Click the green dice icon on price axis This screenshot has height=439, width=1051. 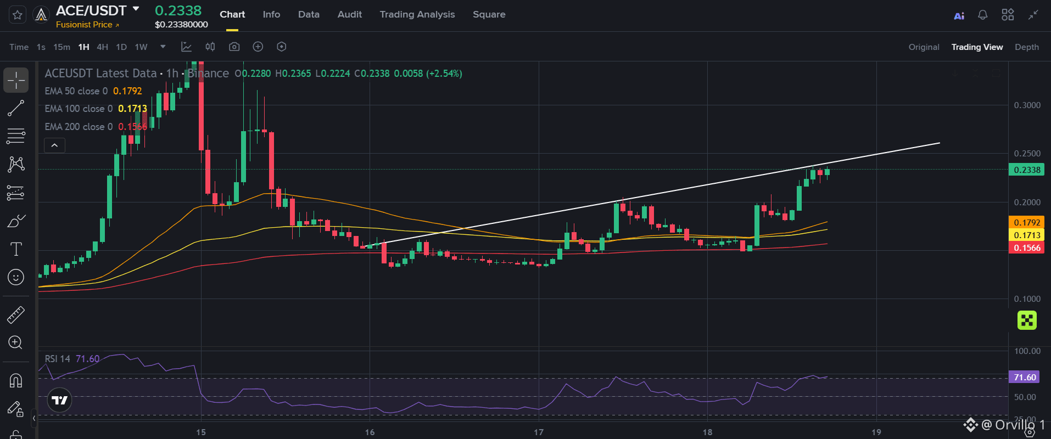pyautogui.click(x=1027, y=320)
